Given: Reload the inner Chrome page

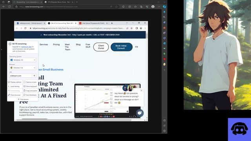Looking at the screenshot, I should point(25,28).
